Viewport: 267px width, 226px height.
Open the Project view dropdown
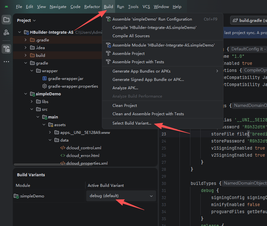26,21
